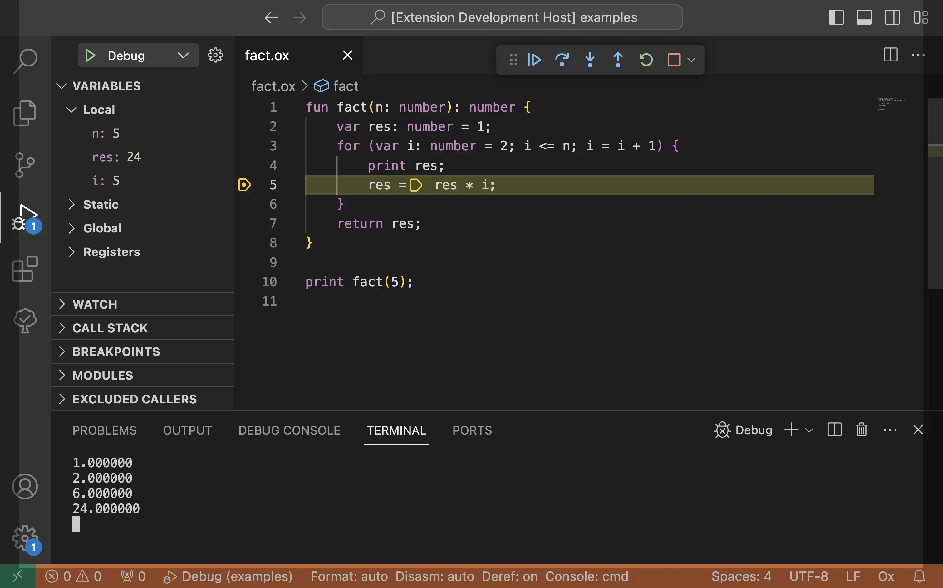Click the Format: auto status item
The image size is (943, 588).
click(349, 576)
